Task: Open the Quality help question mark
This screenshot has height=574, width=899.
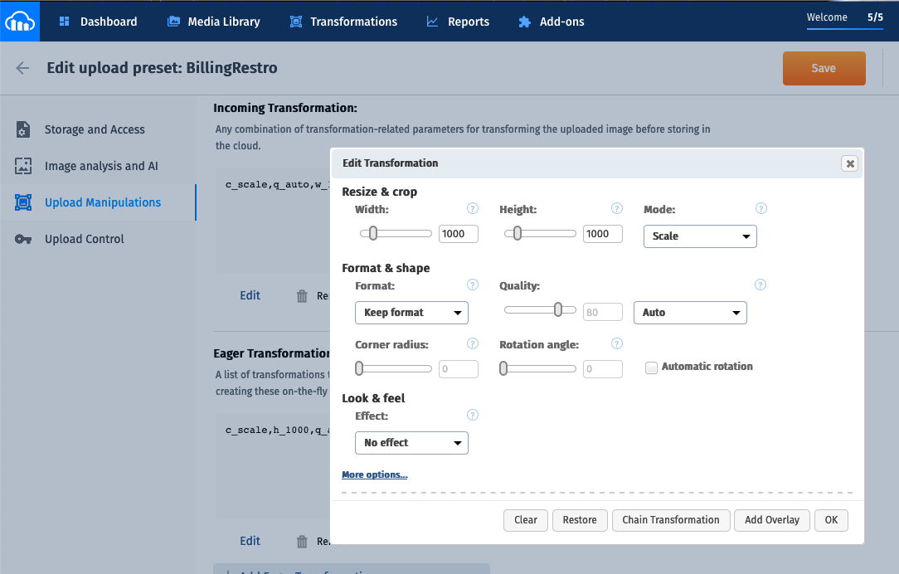Action: click(761, 285)
